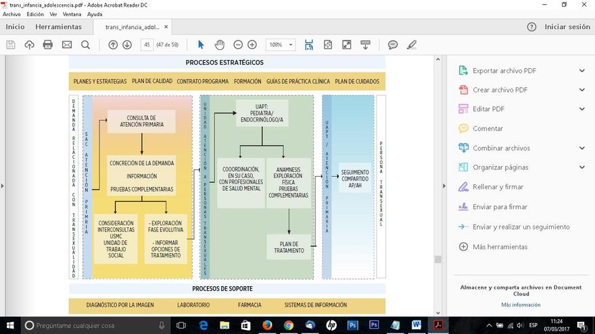Expand the Organizar páginas section
Viewport: 595px width, 334px height.
click(x=581, y=167)
